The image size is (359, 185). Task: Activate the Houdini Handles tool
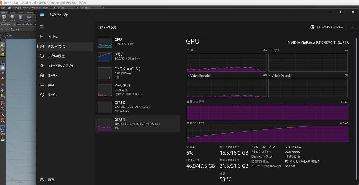[x=2, y=96]
